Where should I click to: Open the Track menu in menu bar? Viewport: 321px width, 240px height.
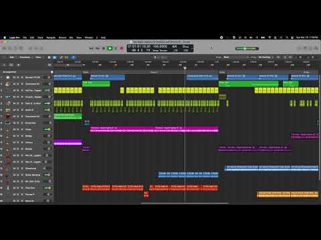[40, 37]
